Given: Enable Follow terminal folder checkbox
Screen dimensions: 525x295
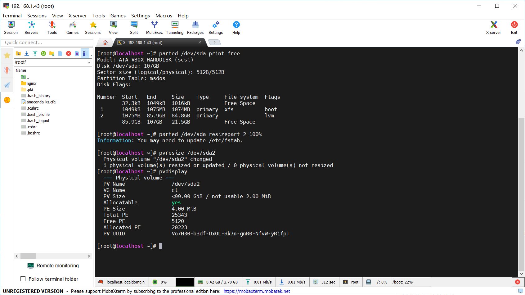Looking at the screenshot, I should coord(23,279).
